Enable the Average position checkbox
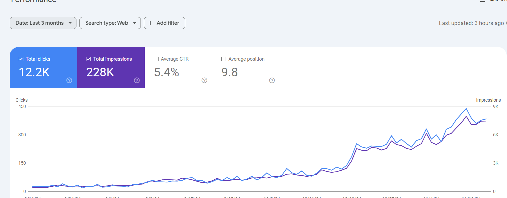507x198 pixels. (224, 59)
